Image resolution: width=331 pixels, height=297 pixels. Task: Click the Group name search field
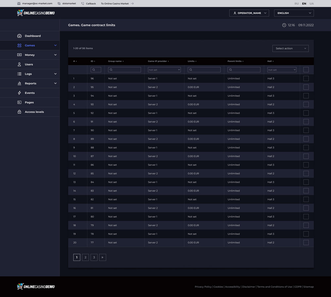(x=124, y=70)
